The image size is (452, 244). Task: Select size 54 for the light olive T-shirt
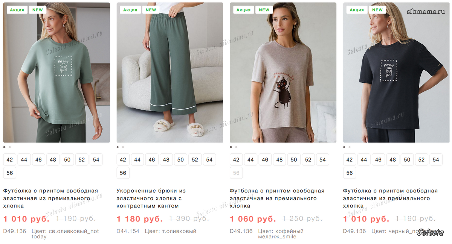click(x=96, y=159)
